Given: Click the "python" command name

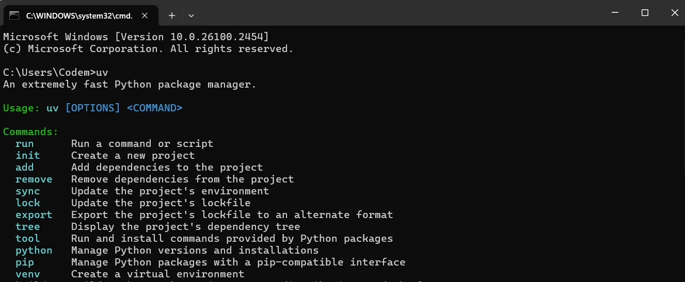Looking at the screenshot, I should point(34,250).
